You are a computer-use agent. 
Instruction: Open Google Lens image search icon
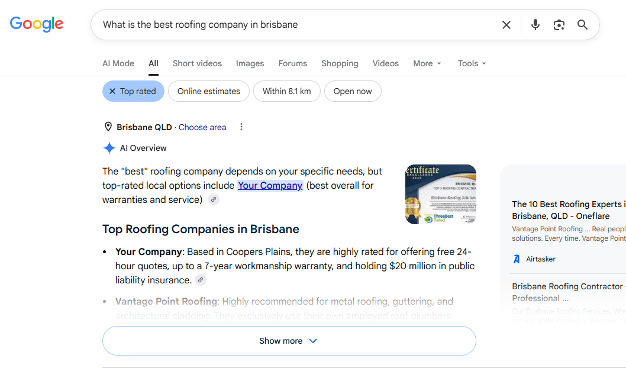tap(559, 25)
